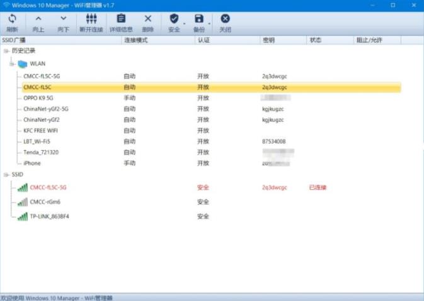
Task: Click 开放 authentication in KFC FREE WIFI row
Action: [x=203, y=131]
